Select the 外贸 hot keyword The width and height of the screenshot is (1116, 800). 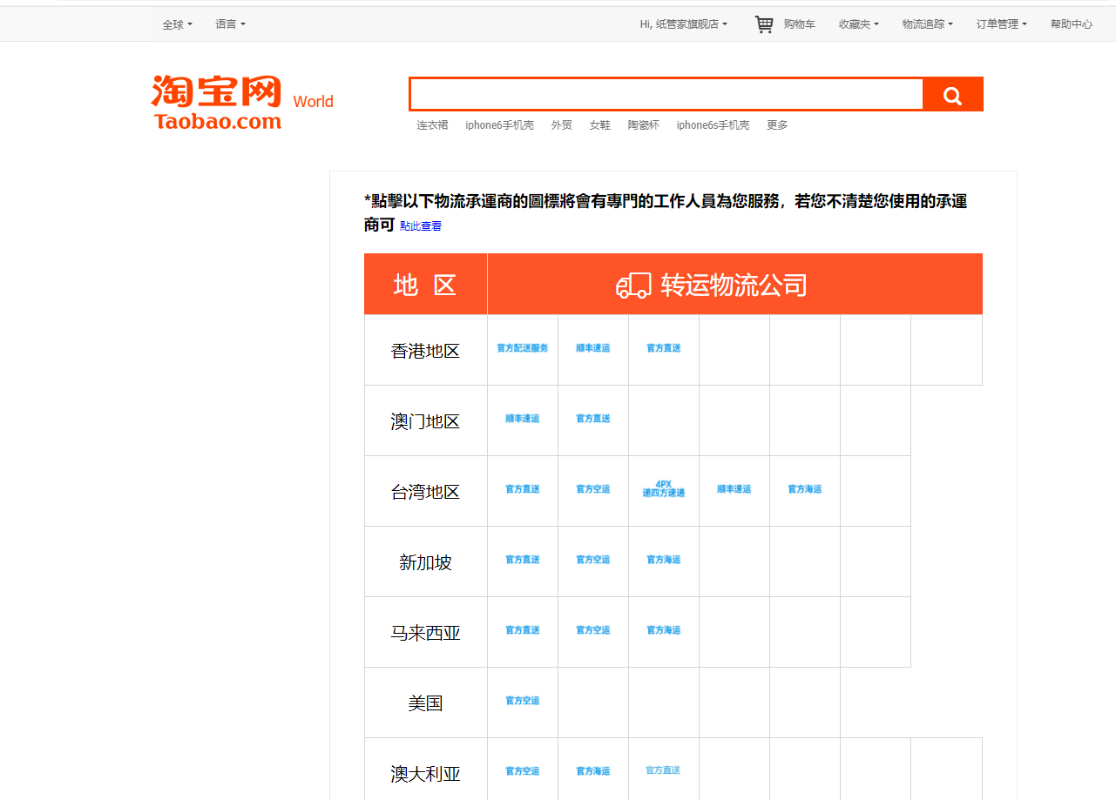pos(561,125)
